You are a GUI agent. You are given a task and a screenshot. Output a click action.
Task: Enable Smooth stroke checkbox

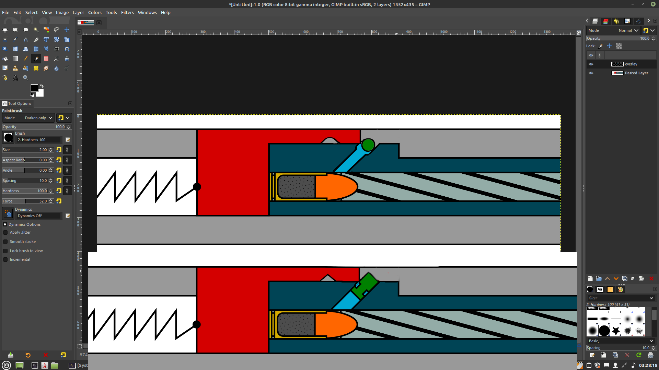[5, 242]
